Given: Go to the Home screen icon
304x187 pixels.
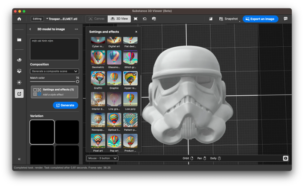Looking at the screenshot, I should pyautogui.click(x=19, y=19).
